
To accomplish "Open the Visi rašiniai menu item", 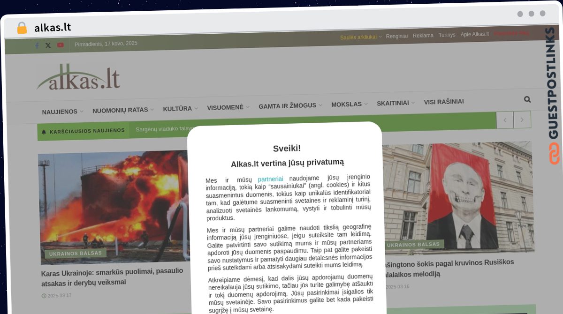I will 444,102.
